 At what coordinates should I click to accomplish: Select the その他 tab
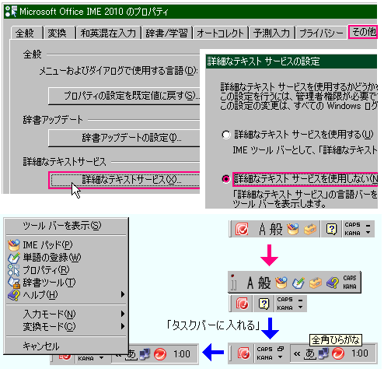pos(363,32)
